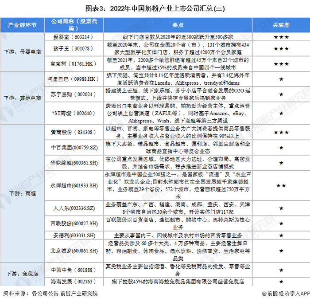Select company cell '中国中免（601888）'
The image size is (310, 302).
[74, 270]
